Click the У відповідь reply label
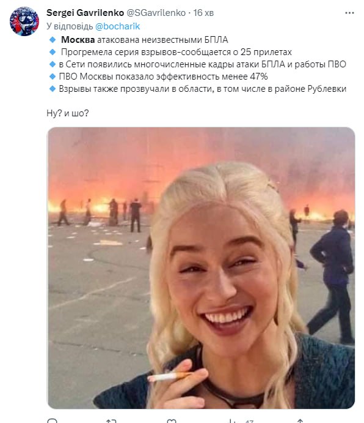 (x=70, y=26)
